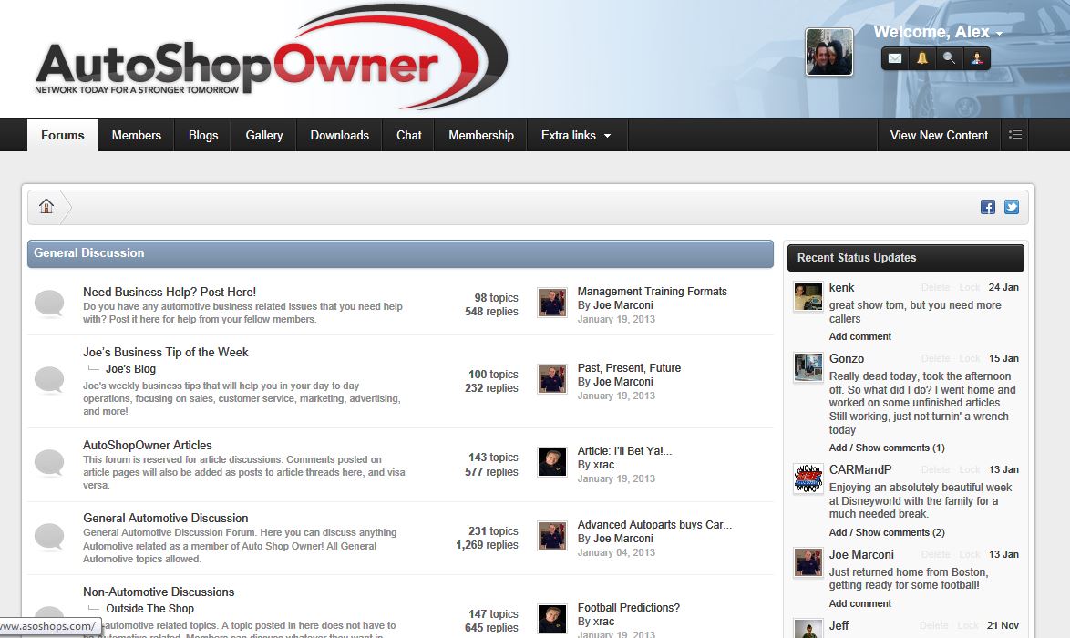Viewport: 1070px width, 638px height.
Task: Expand the Welcome, Alex user dropdown
Action: pos(938,32)
